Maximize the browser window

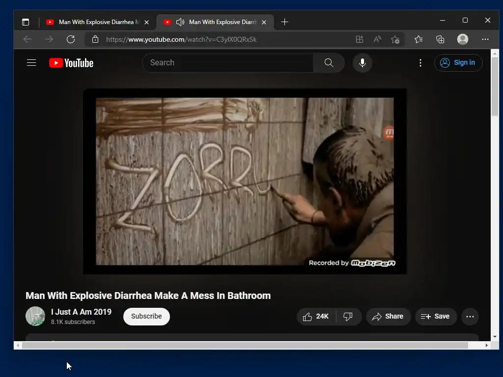point(465,20)
